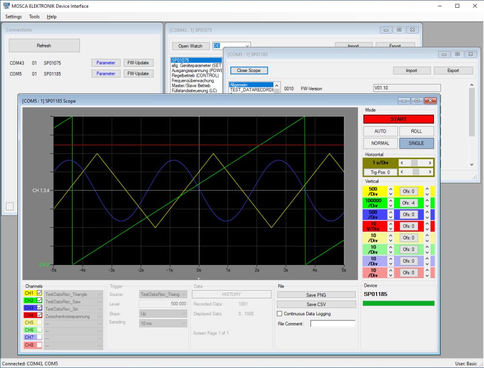Screen dimensions: 484x368
Task: Toggle the CH3 channel checkbox
Action: (40, 308)
